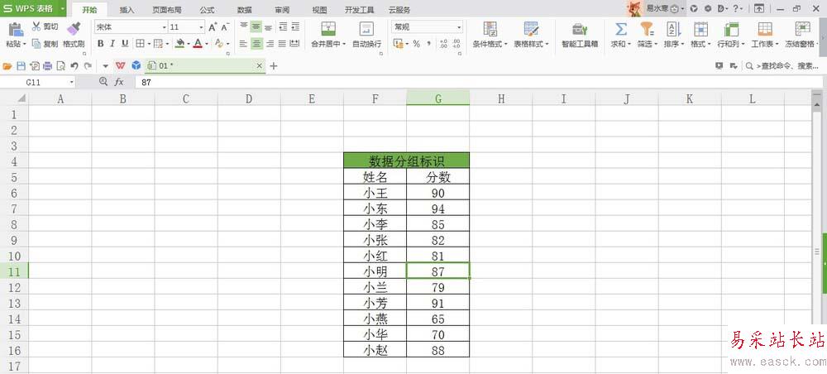Switch to the 公式 (Formulas) tab
Image resolution: width=827 pixels, height=374 pixels.
pyautogui.click(x=208, y=10)
